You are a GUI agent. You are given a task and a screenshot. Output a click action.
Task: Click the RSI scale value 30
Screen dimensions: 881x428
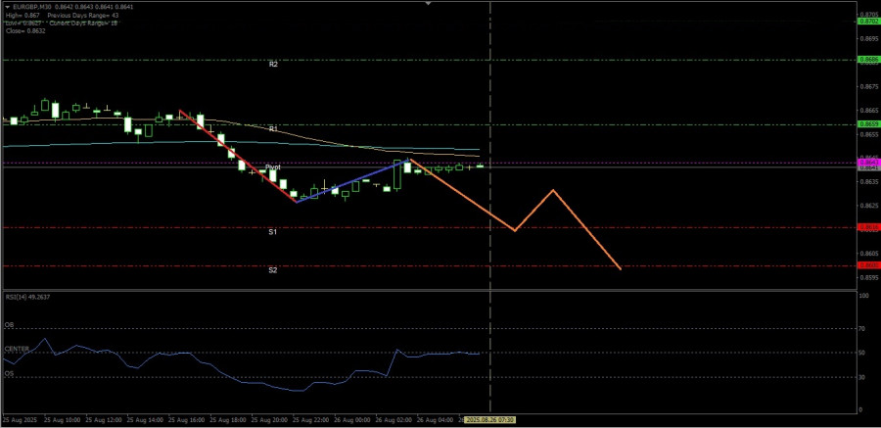coord(863,377)
